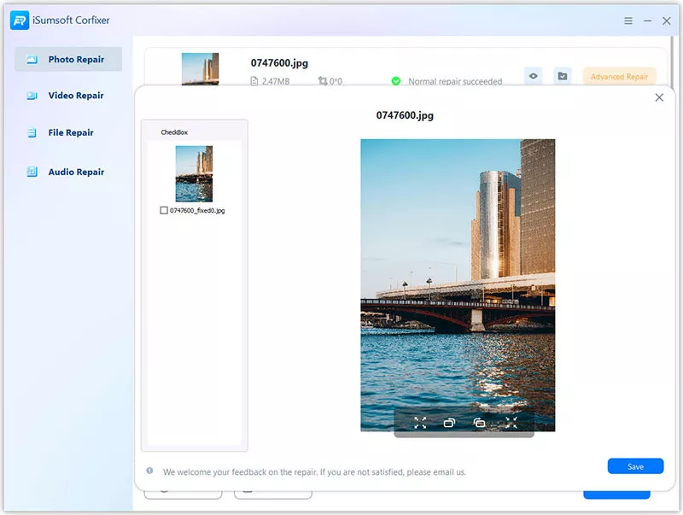Tick the 0747600_fixed0.jpg checkbox
Image resolution: width=683 pixels, height=515 pixels.
pyautogui.click(x=164, y=210)
